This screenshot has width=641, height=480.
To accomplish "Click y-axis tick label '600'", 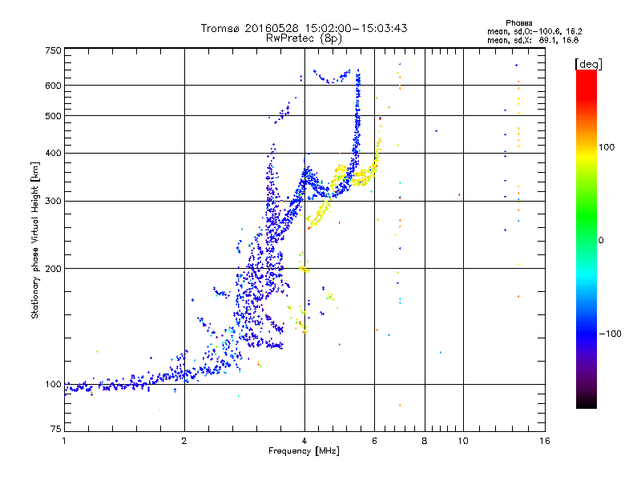I will 53,86.
